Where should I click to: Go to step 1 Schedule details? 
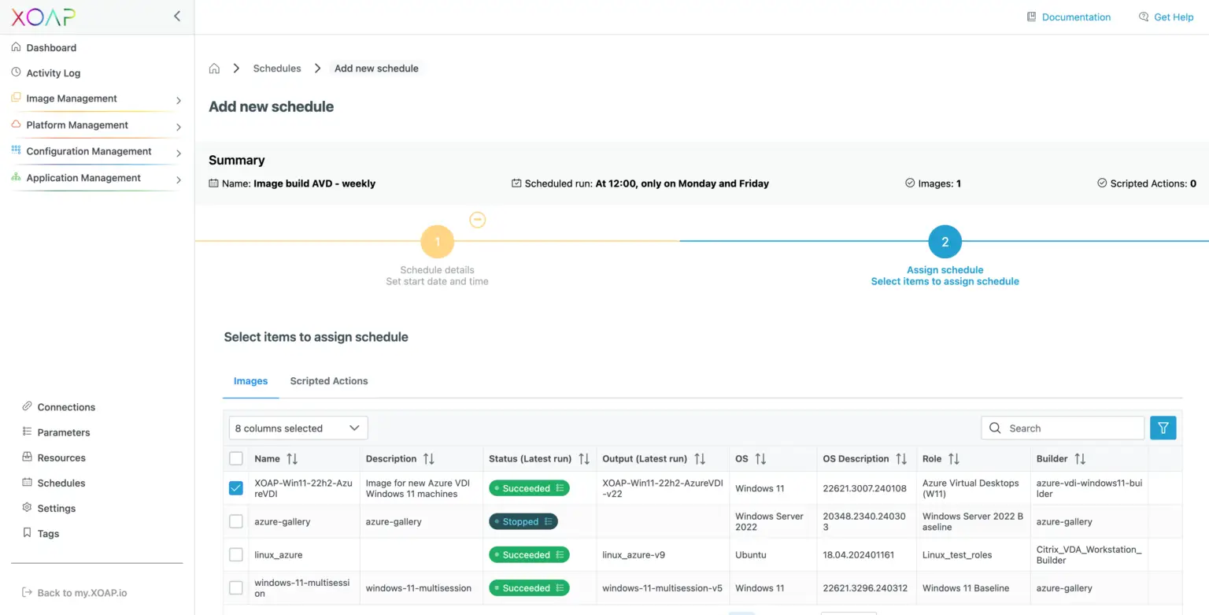438,242
